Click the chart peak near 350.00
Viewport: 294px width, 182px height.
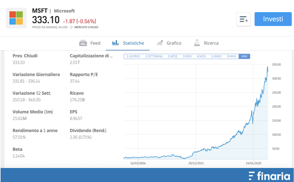click(267, 67)
